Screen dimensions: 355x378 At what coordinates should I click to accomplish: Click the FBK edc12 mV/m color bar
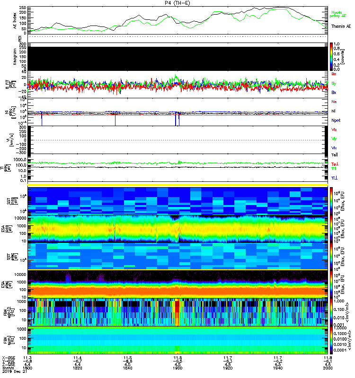pyautogui.click(x=331, y=312)
